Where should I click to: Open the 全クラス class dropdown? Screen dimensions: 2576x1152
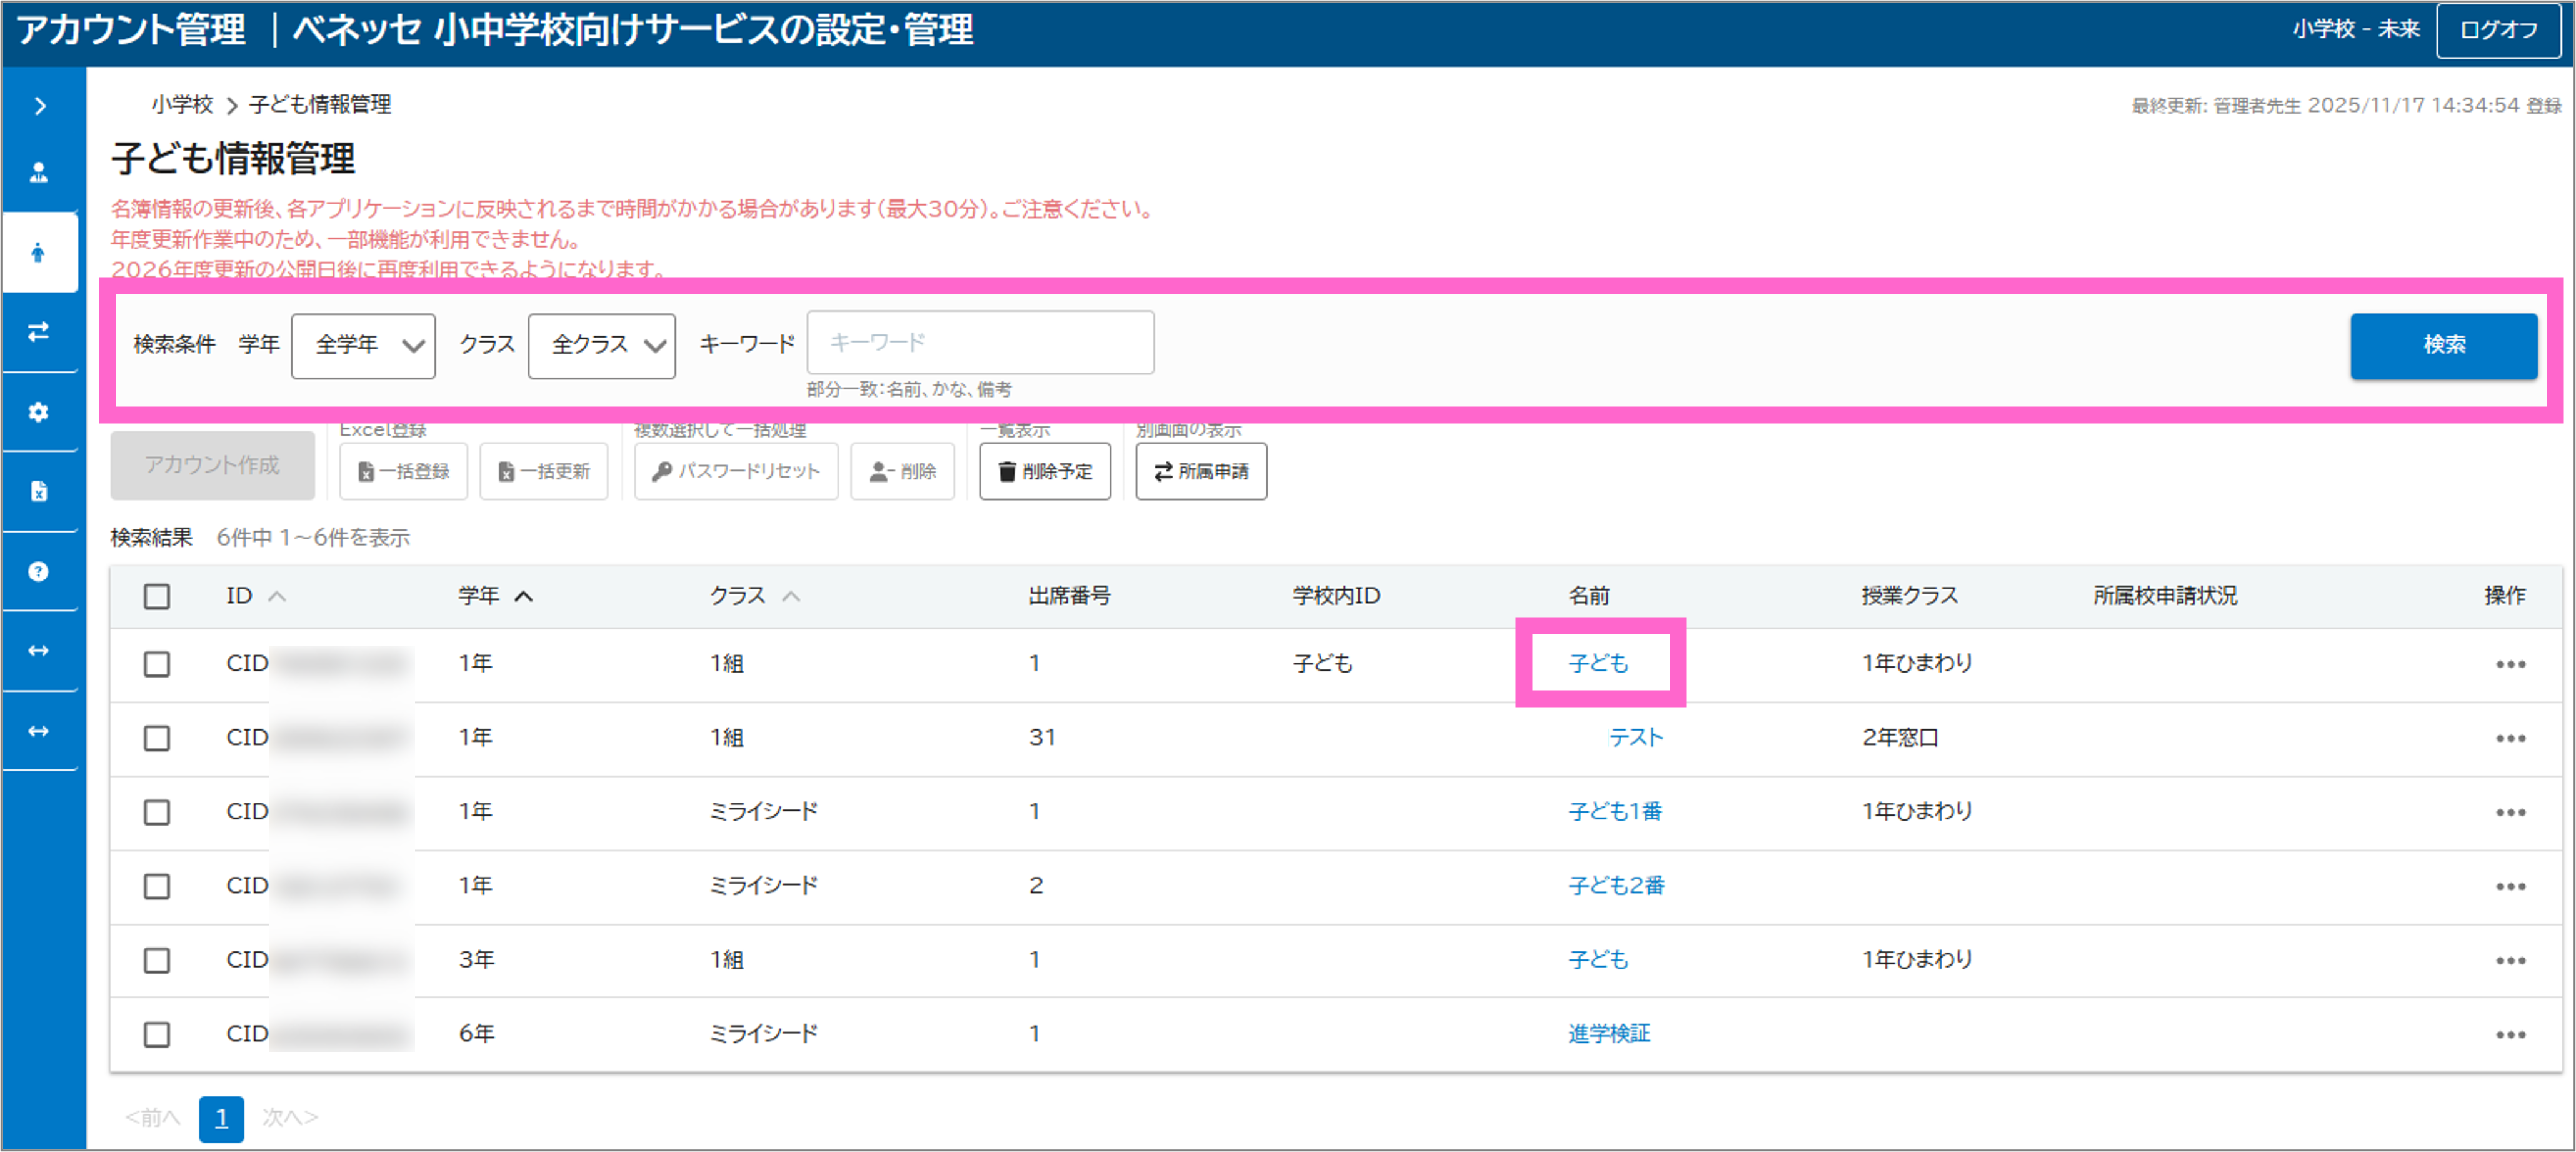coord(601,345)
